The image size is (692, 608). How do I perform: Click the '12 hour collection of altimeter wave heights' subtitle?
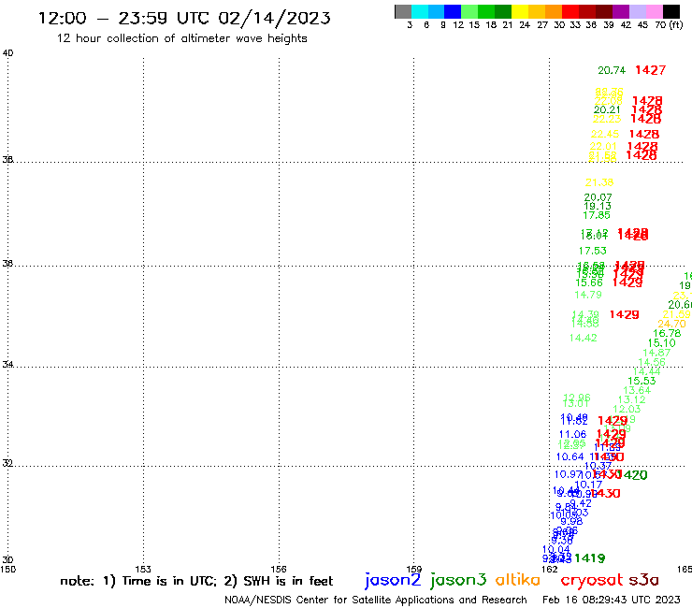tap(181, 39)
